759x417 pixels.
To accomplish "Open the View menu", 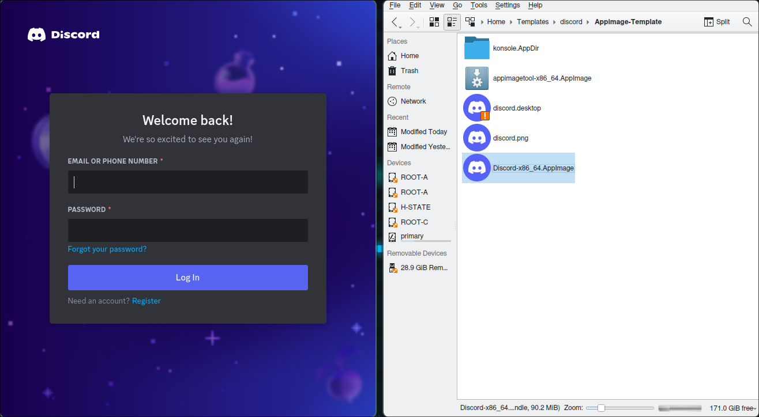I will point(437,5).
